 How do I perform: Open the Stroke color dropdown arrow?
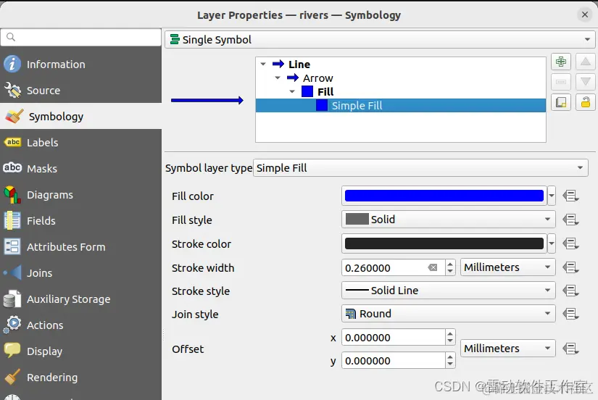(x=552, y=243)
